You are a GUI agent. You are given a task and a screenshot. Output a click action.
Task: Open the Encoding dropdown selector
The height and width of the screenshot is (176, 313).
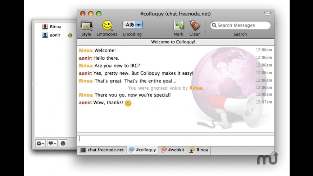(133, 25)
